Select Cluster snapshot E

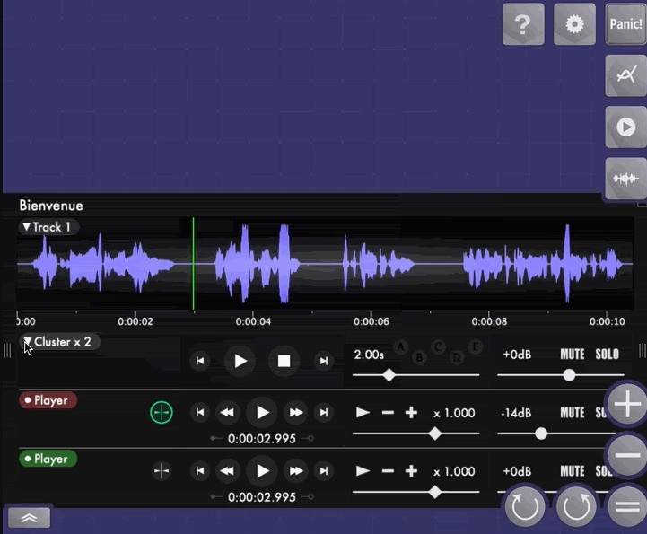(x=476, y=347)
